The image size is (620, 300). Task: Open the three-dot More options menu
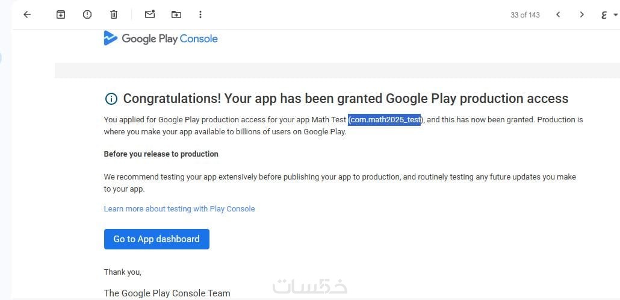coord(200,14)
